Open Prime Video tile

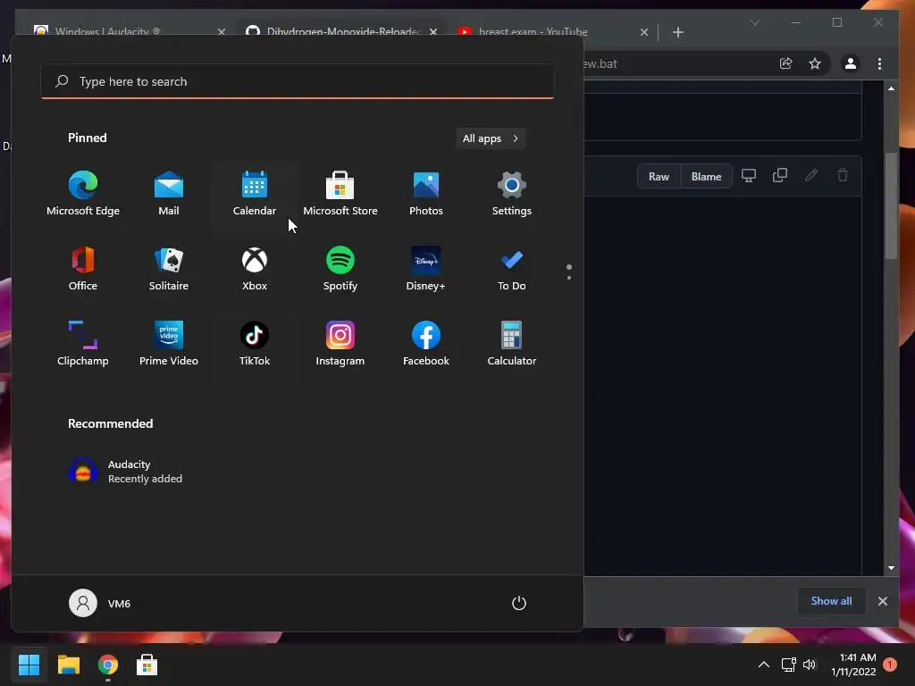(169, 344)
